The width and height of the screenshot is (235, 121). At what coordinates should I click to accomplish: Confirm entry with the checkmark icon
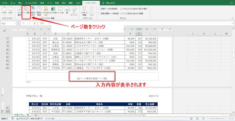(x=29, y=23)
